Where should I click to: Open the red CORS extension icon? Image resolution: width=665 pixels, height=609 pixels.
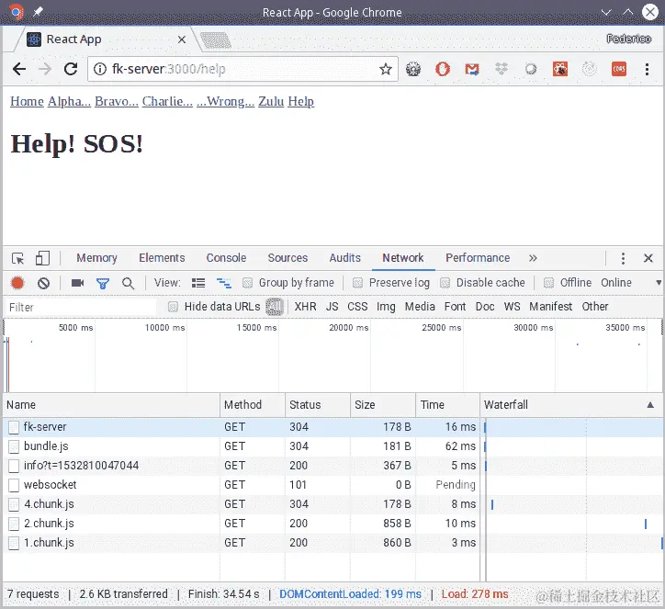(619, 69)
